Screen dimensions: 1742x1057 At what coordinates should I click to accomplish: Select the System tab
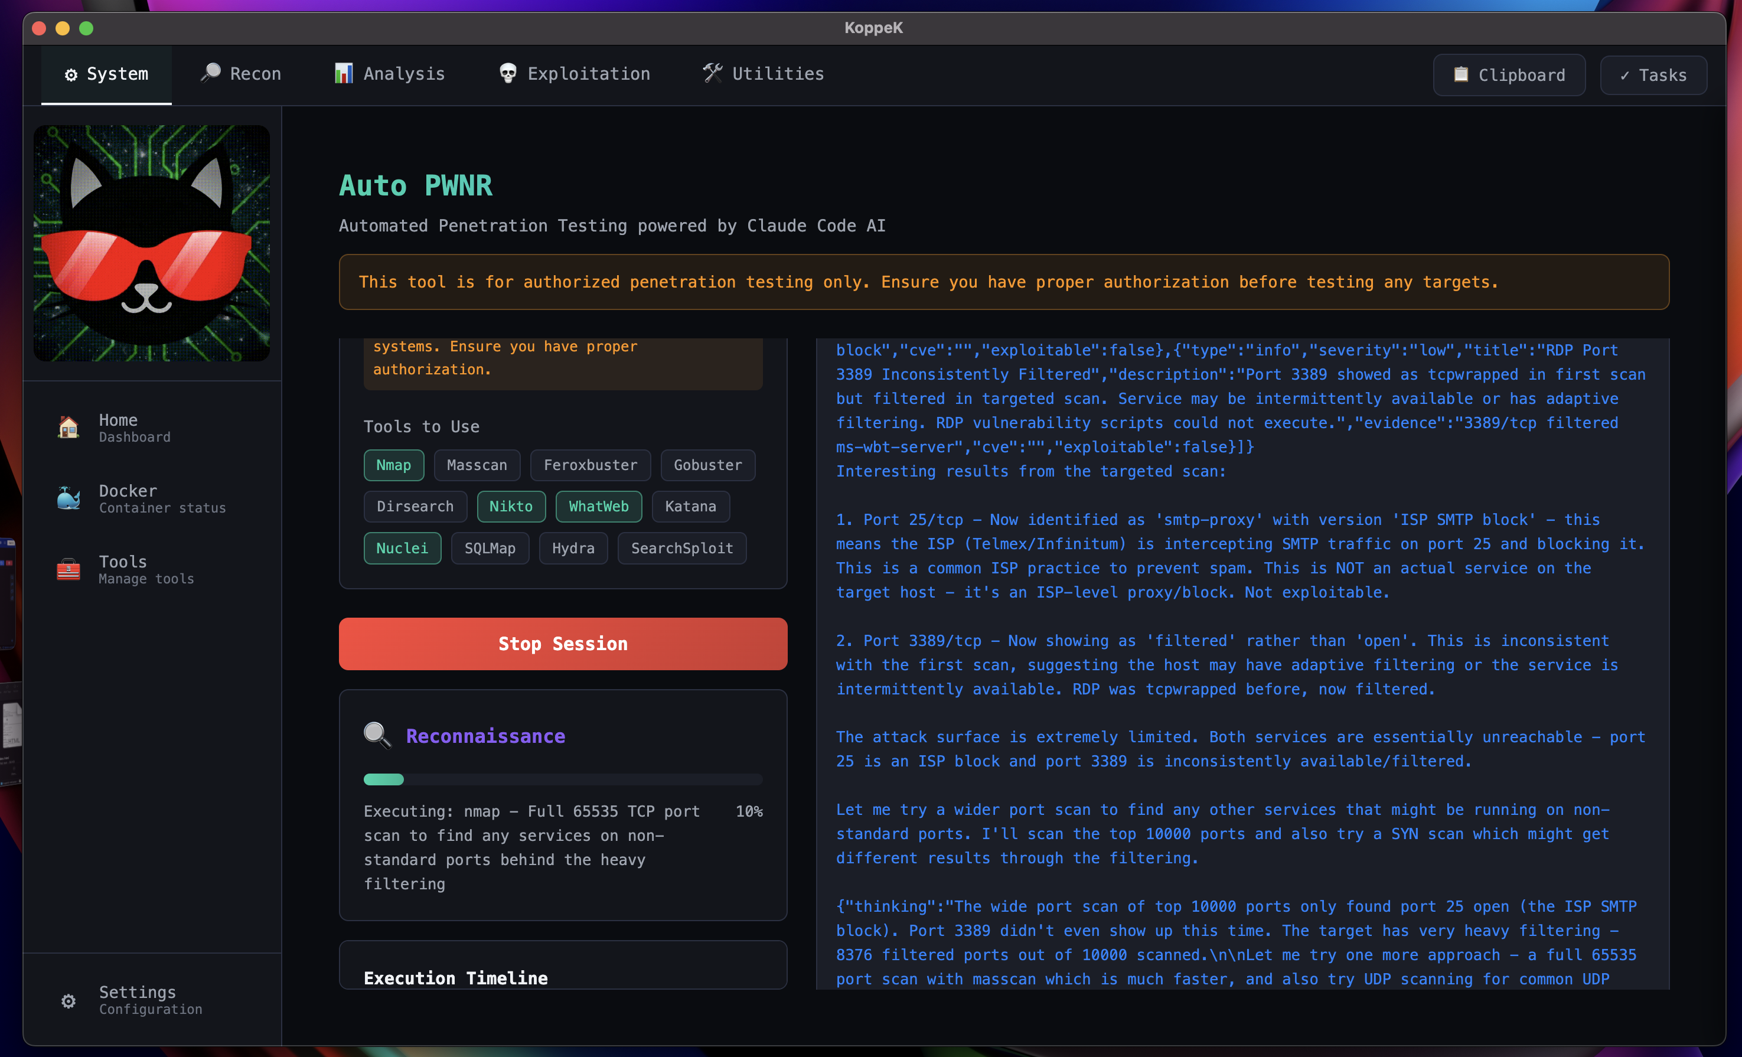[x=106, y=73]
